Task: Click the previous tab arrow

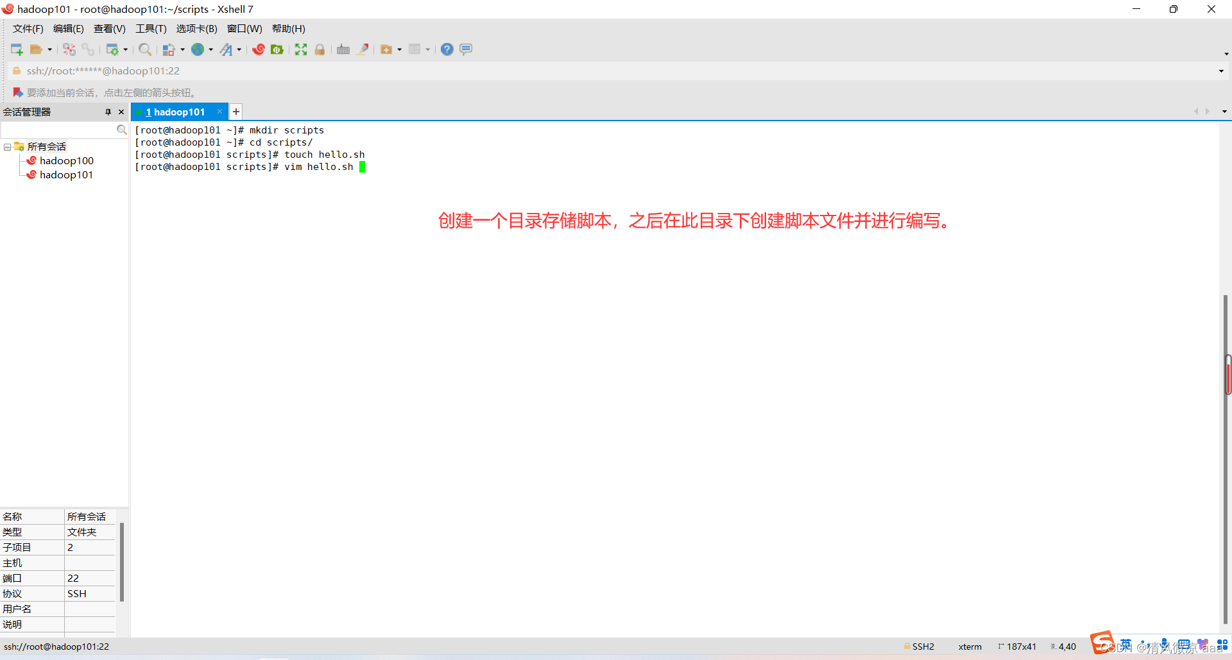Action: [x=1196, y=112]
